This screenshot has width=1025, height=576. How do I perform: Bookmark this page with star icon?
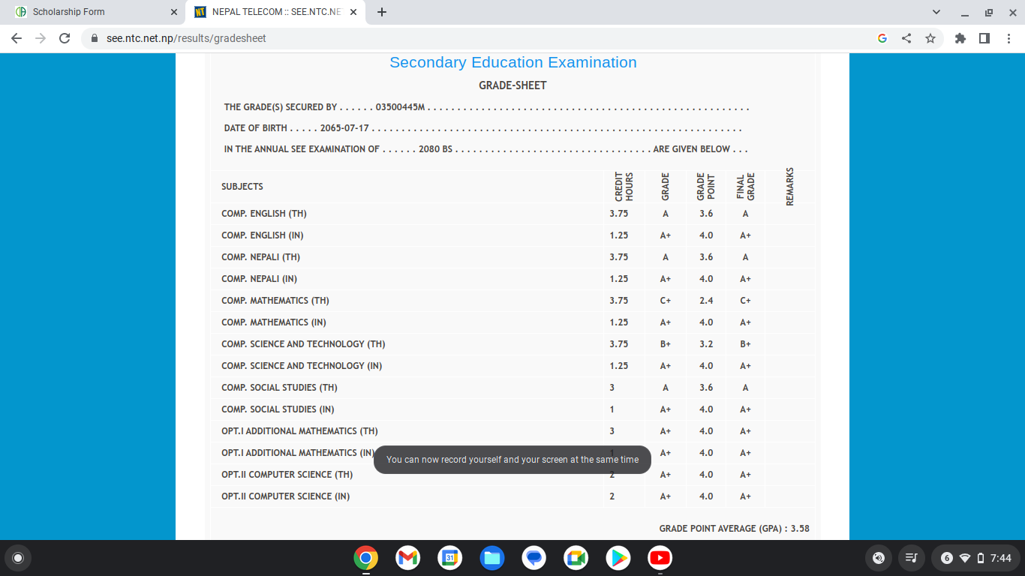coord(930,38)
